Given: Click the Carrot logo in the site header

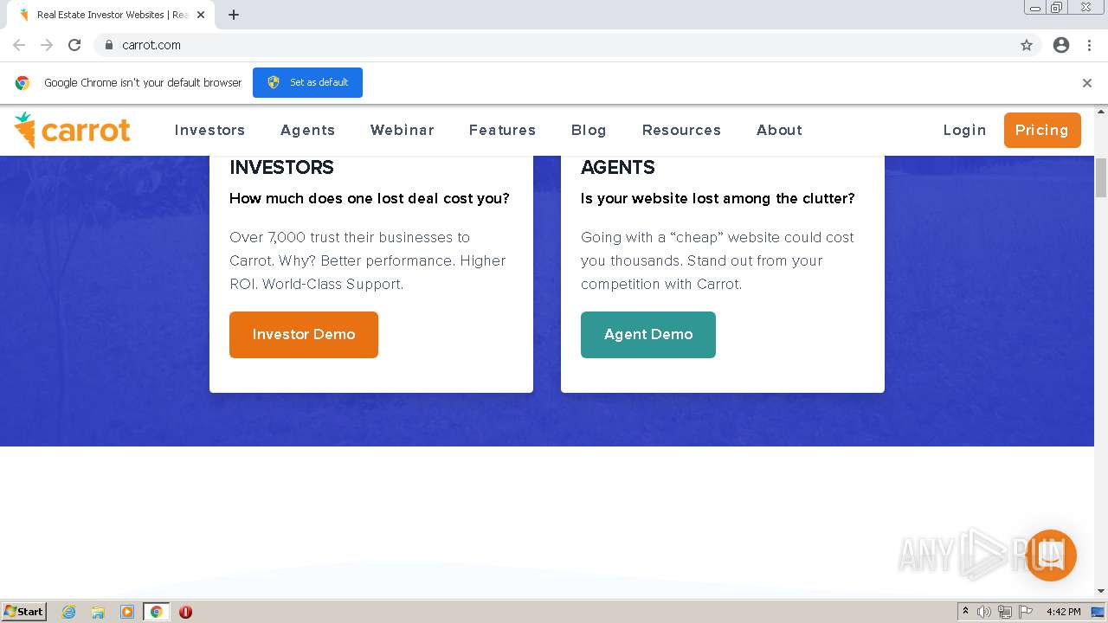Looking at the screenshot, I should (x=73, y=130).
